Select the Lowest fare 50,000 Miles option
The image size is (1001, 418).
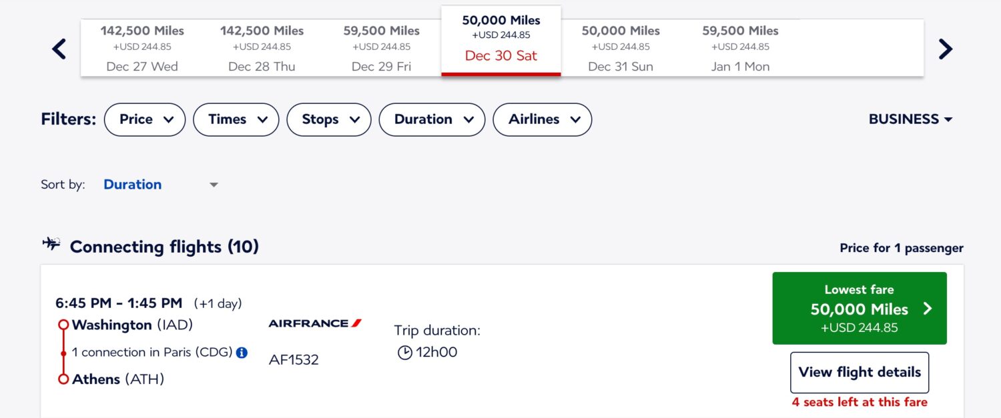[x=859, y=308]
